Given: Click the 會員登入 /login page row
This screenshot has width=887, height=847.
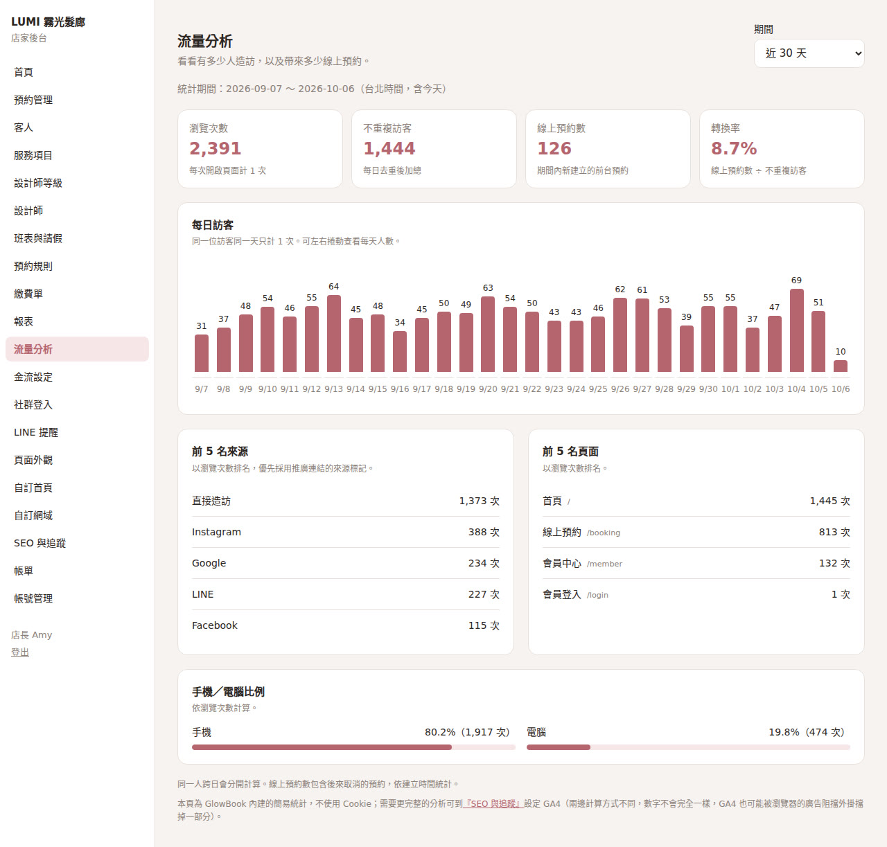Looking at the screenshot, I should coord(696,594).
